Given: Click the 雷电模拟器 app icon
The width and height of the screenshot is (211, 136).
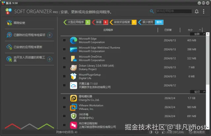Looking at the screenshot, I should coord(74,98).
